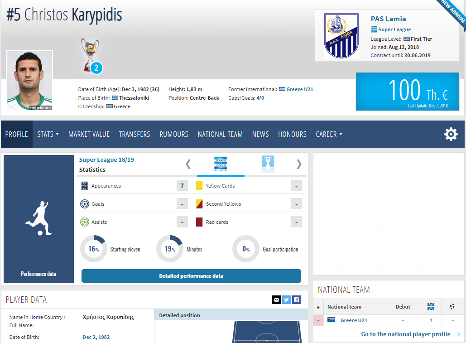This screenshot has width=466, height=343.
Task: Open the PAS Lamia club link
Action: click(388, 19)
